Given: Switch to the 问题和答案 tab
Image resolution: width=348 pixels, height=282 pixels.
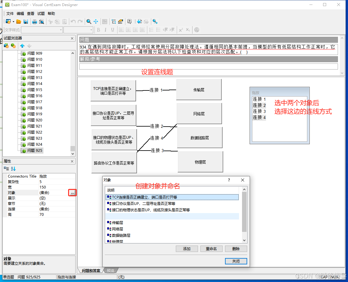Looking at the screenshot, I should tap(91, 271).
